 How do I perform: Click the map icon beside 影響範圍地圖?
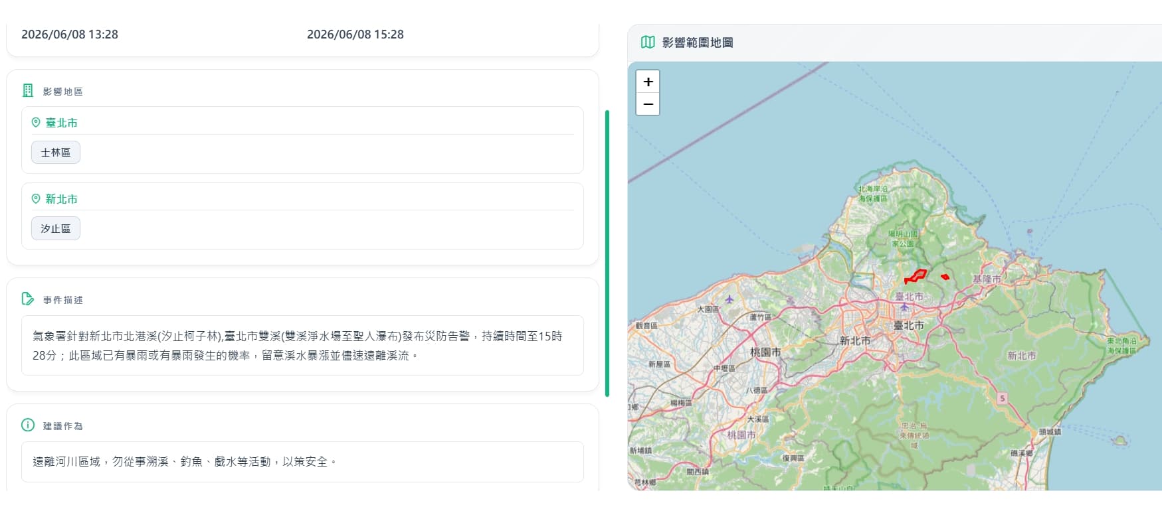(648, 42)
